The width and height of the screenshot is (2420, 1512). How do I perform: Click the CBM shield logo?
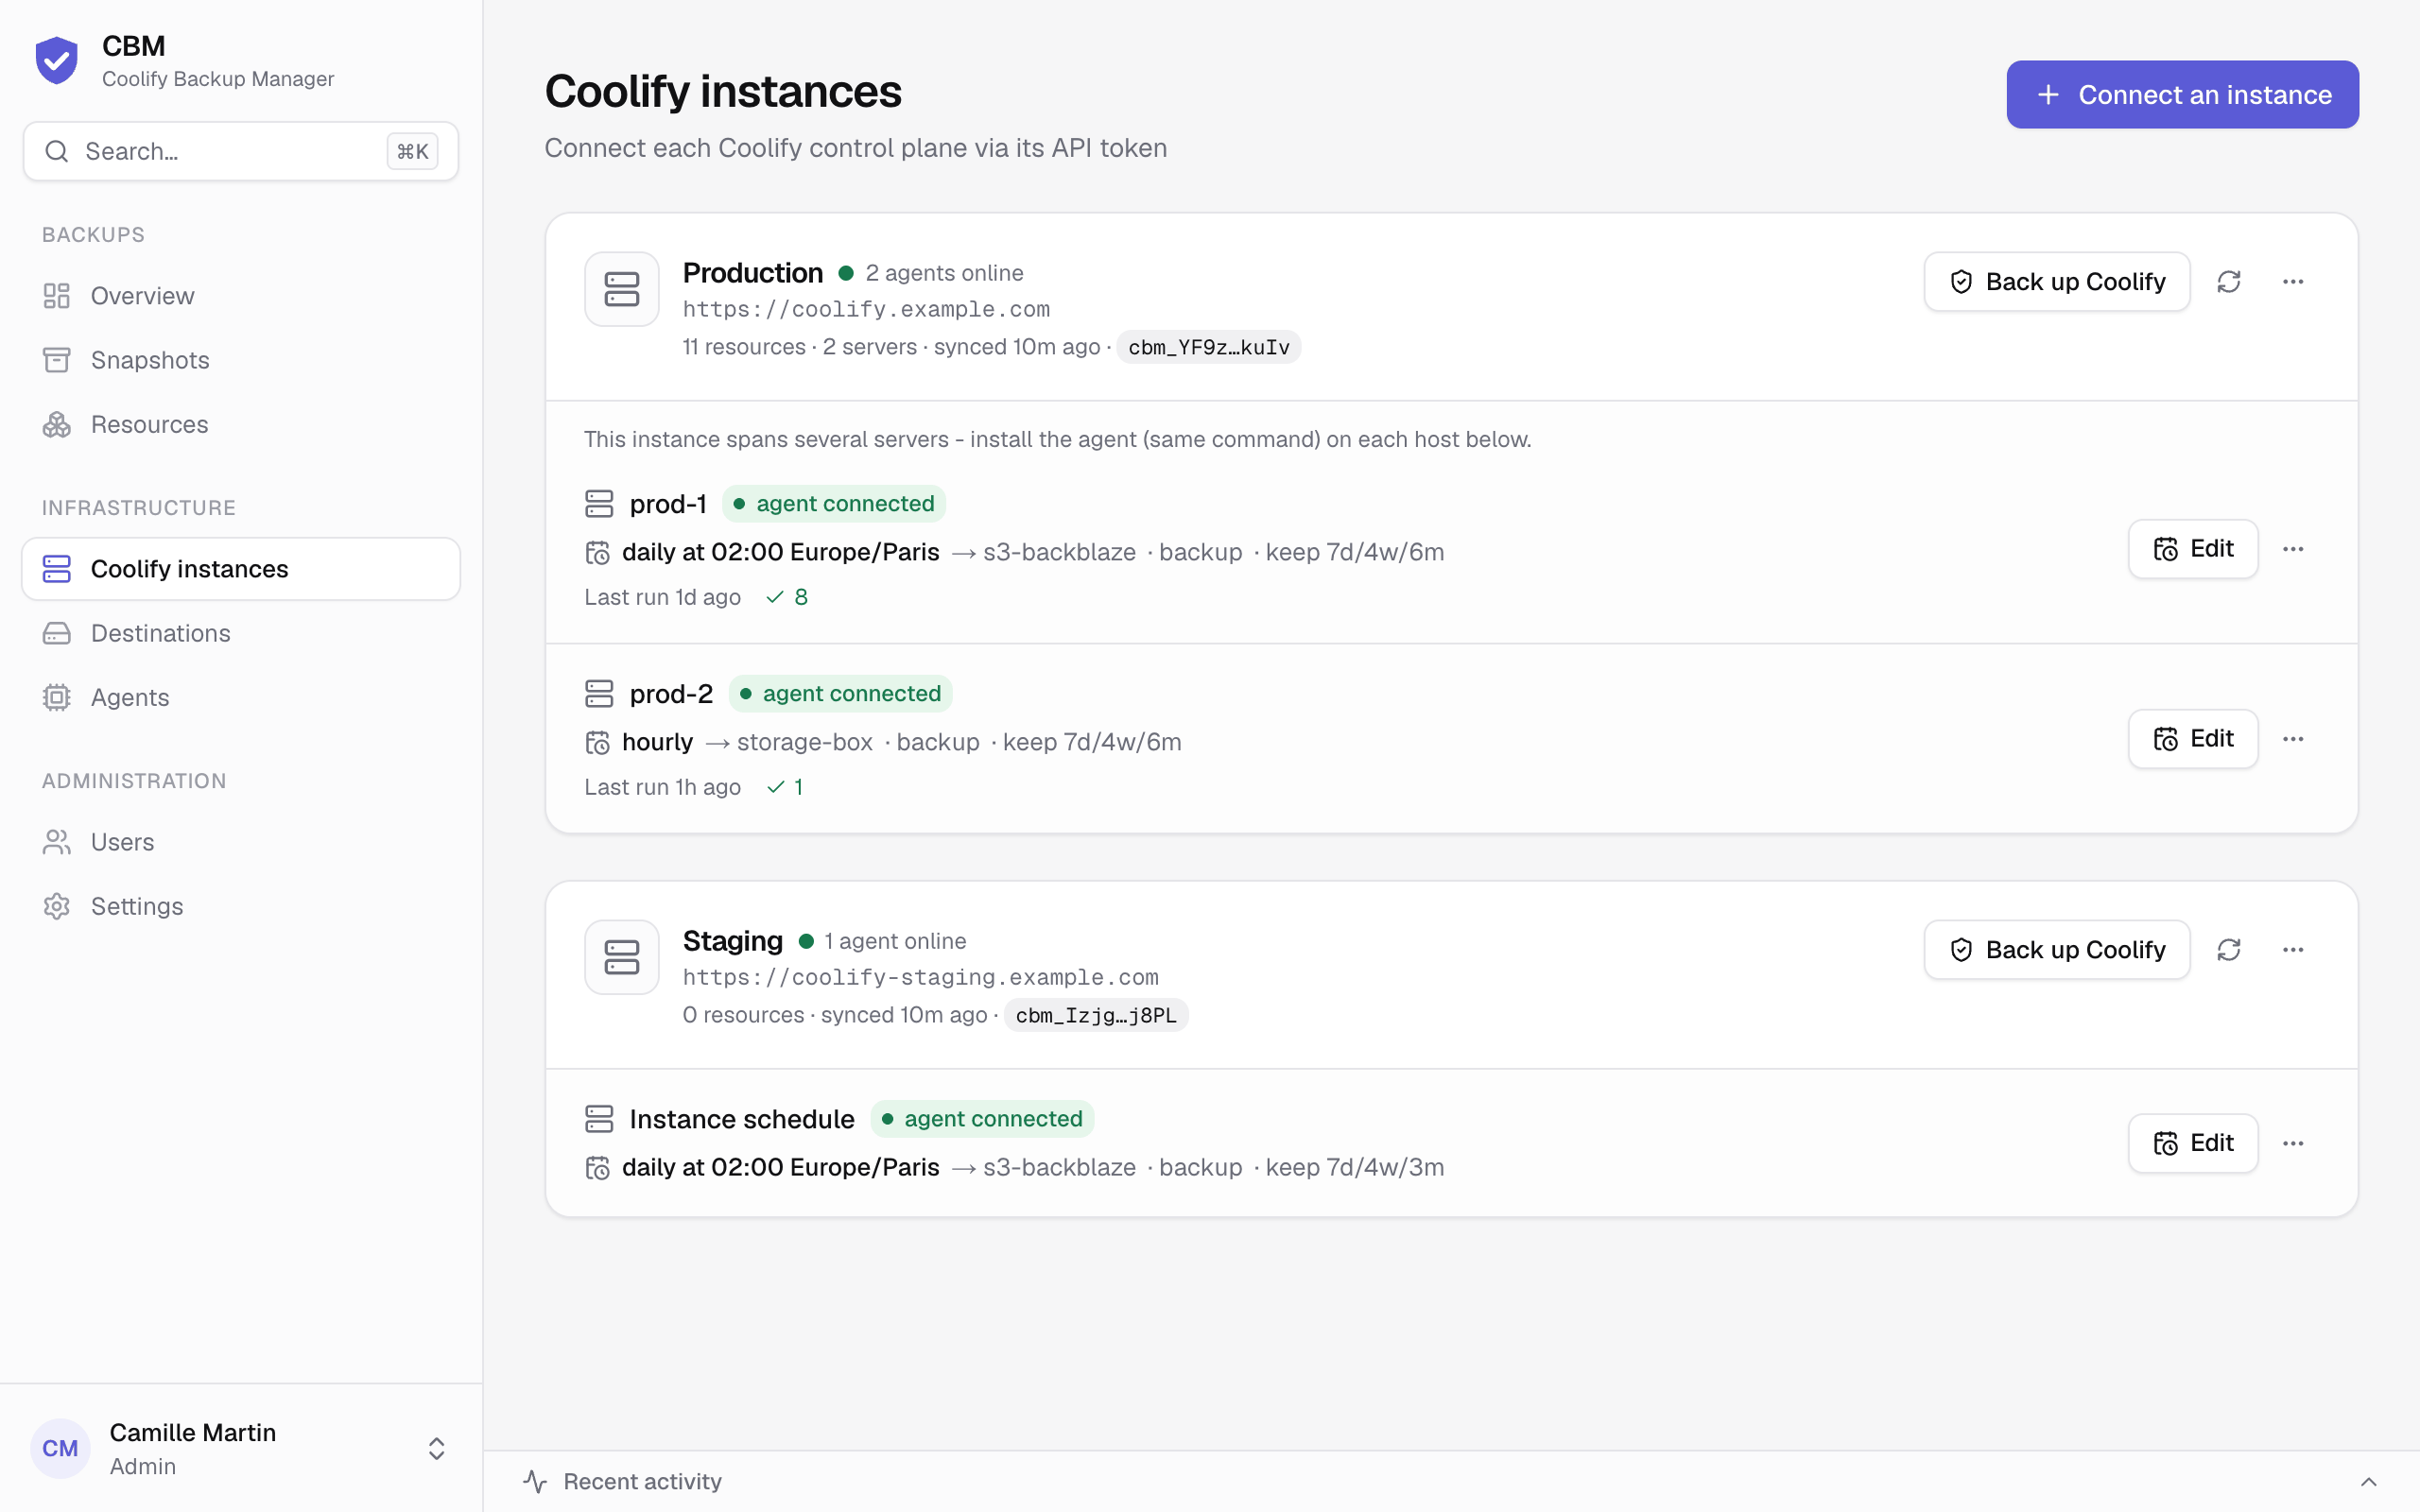point(57,60)
